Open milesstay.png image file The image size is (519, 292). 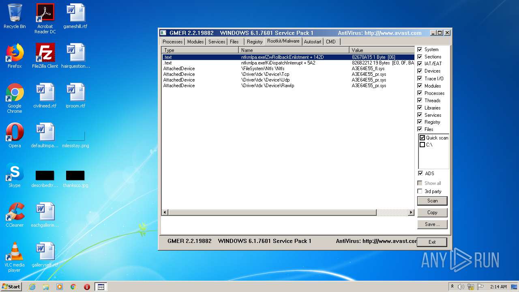75,135
